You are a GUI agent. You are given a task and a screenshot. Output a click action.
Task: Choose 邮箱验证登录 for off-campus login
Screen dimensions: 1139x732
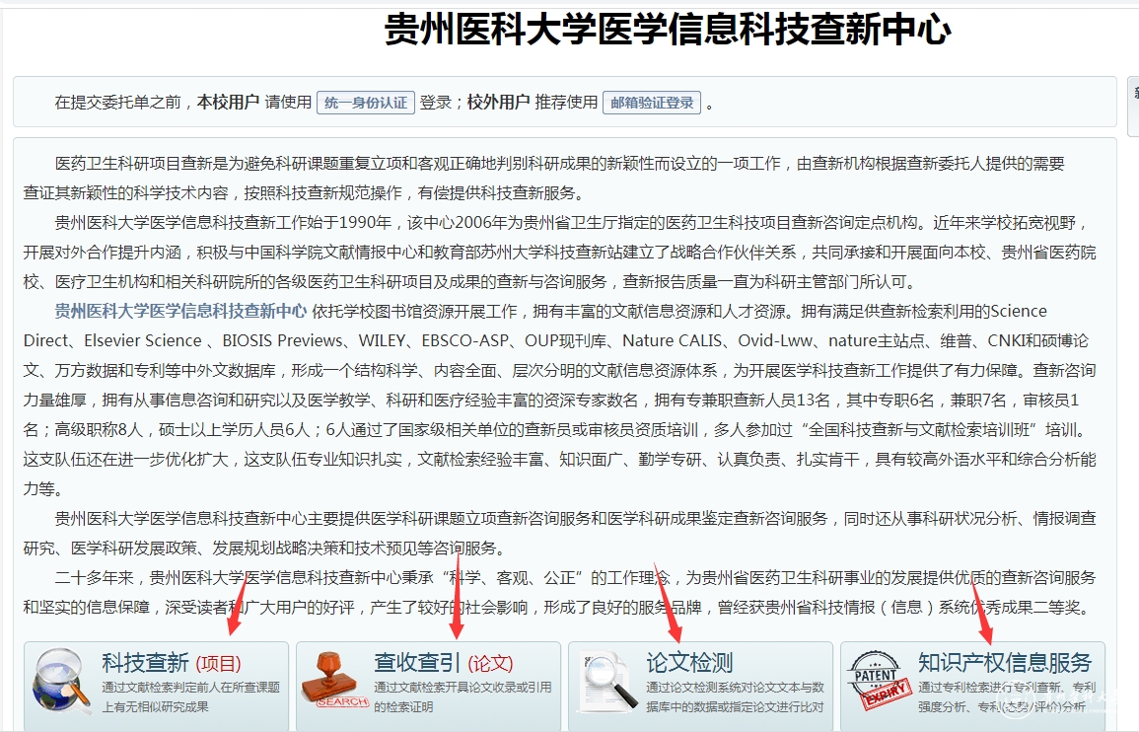coord(652,103)
